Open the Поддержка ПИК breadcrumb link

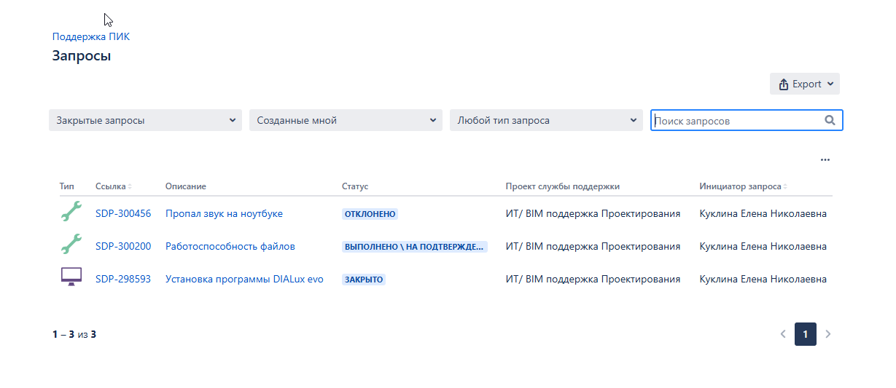[91, 36]
